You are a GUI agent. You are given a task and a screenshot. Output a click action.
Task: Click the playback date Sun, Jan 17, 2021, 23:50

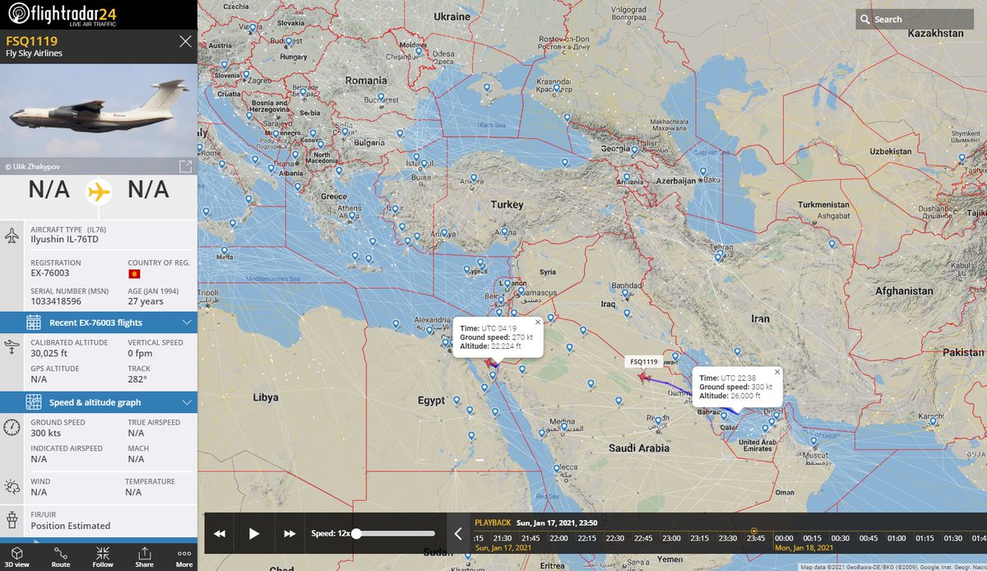point(557,522)
